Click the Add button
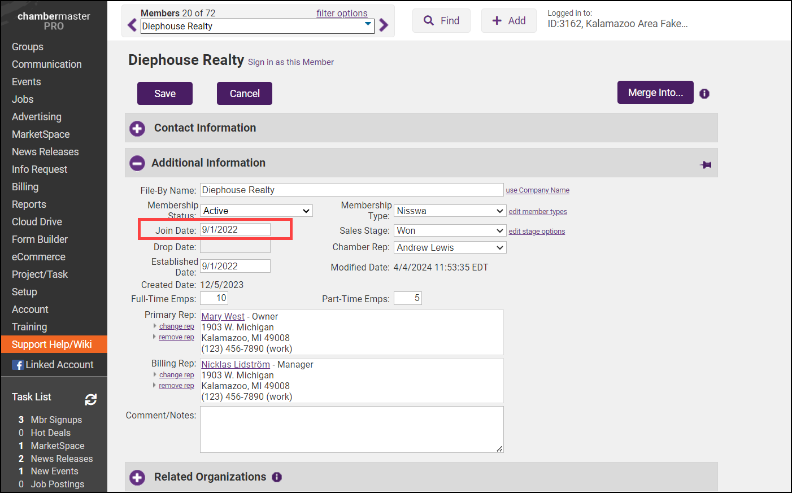Image resolution: width=792 pixels, height=493 pixels. (509, 21)
